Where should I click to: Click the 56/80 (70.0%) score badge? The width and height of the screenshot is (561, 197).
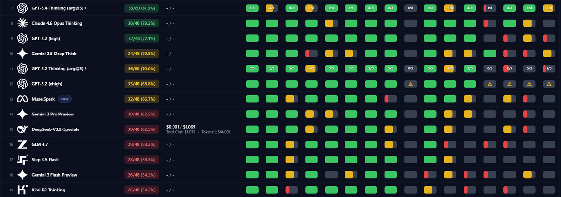point(142,68)
